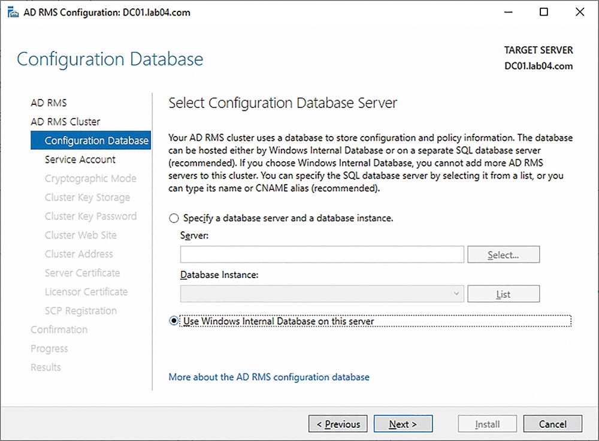Viewport: 599px width, 441px height.
Task: Go to the Service Account step
Action: pos(80,159)
